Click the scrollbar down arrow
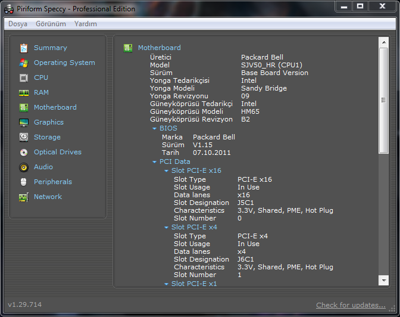The width and height of the screenshot is (400, 317). click(384, 281)
